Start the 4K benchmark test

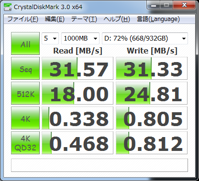tap(25, 118)
